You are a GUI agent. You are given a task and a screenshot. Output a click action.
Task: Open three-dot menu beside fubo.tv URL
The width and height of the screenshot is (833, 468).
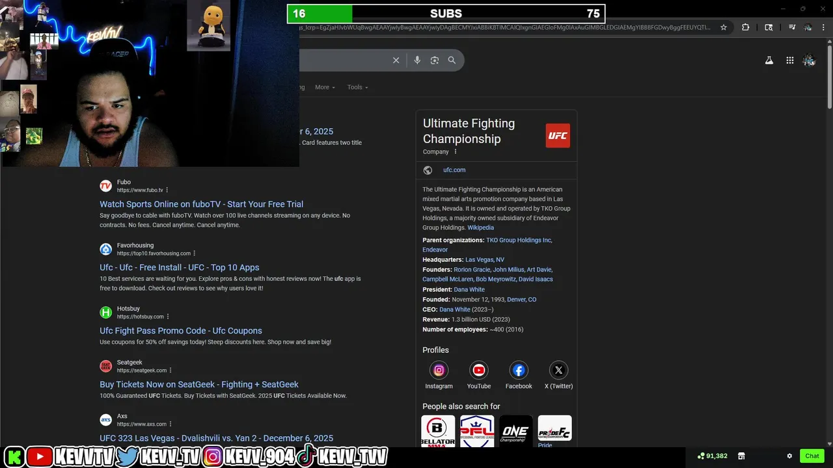[x=167, y=190]
